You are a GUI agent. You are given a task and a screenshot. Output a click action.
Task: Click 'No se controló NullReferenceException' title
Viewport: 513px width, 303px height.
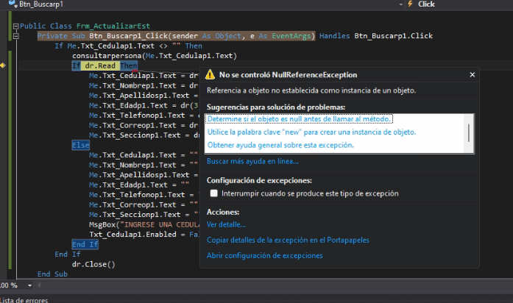click(x=289, y=75)
